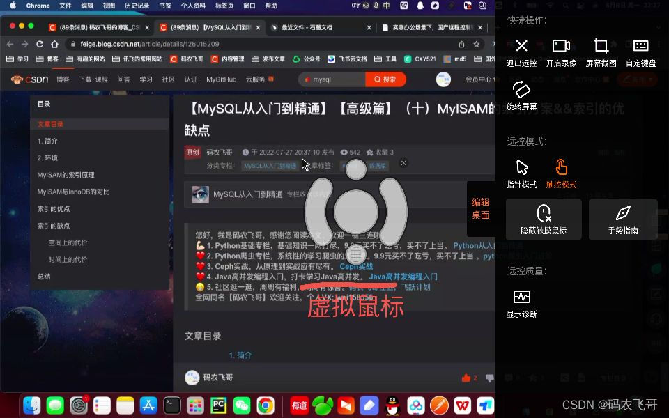Open System Preferences in the dock
Image resolution: width=669 pixels, height=418 pixels.
point(79,405)
